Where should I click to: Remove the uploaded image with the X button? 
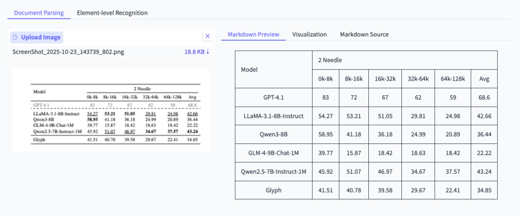(207, 36)
